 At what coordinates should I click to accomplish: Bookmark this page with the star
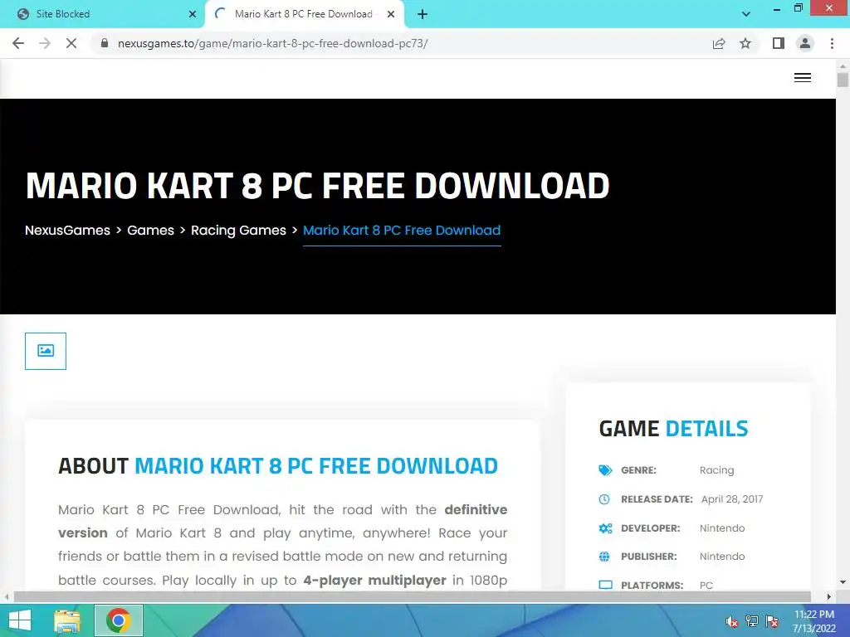point(745,43)
